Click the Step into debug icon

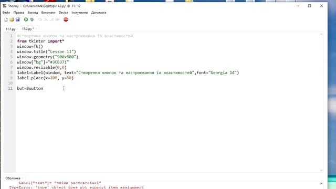point(46,19)
